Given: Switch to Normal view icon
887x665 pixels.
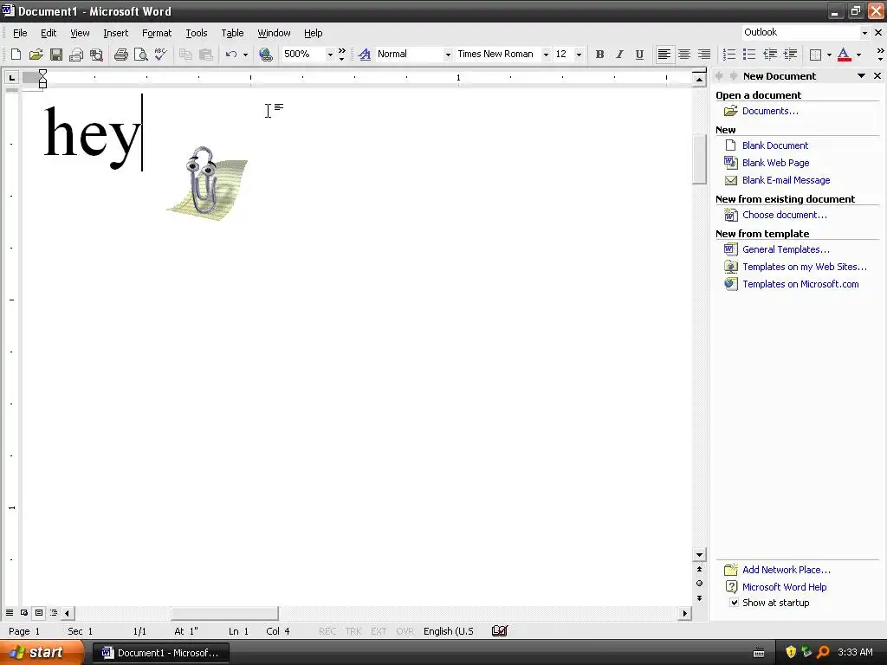Looking at the screenshot, I should point(10,613).
